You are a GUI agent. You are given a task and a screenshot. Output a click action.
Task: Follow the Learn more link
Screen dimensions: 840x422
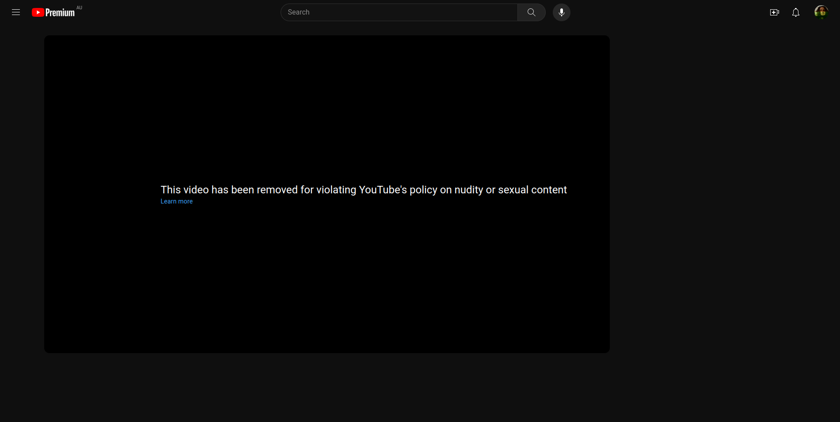[177, 201]
